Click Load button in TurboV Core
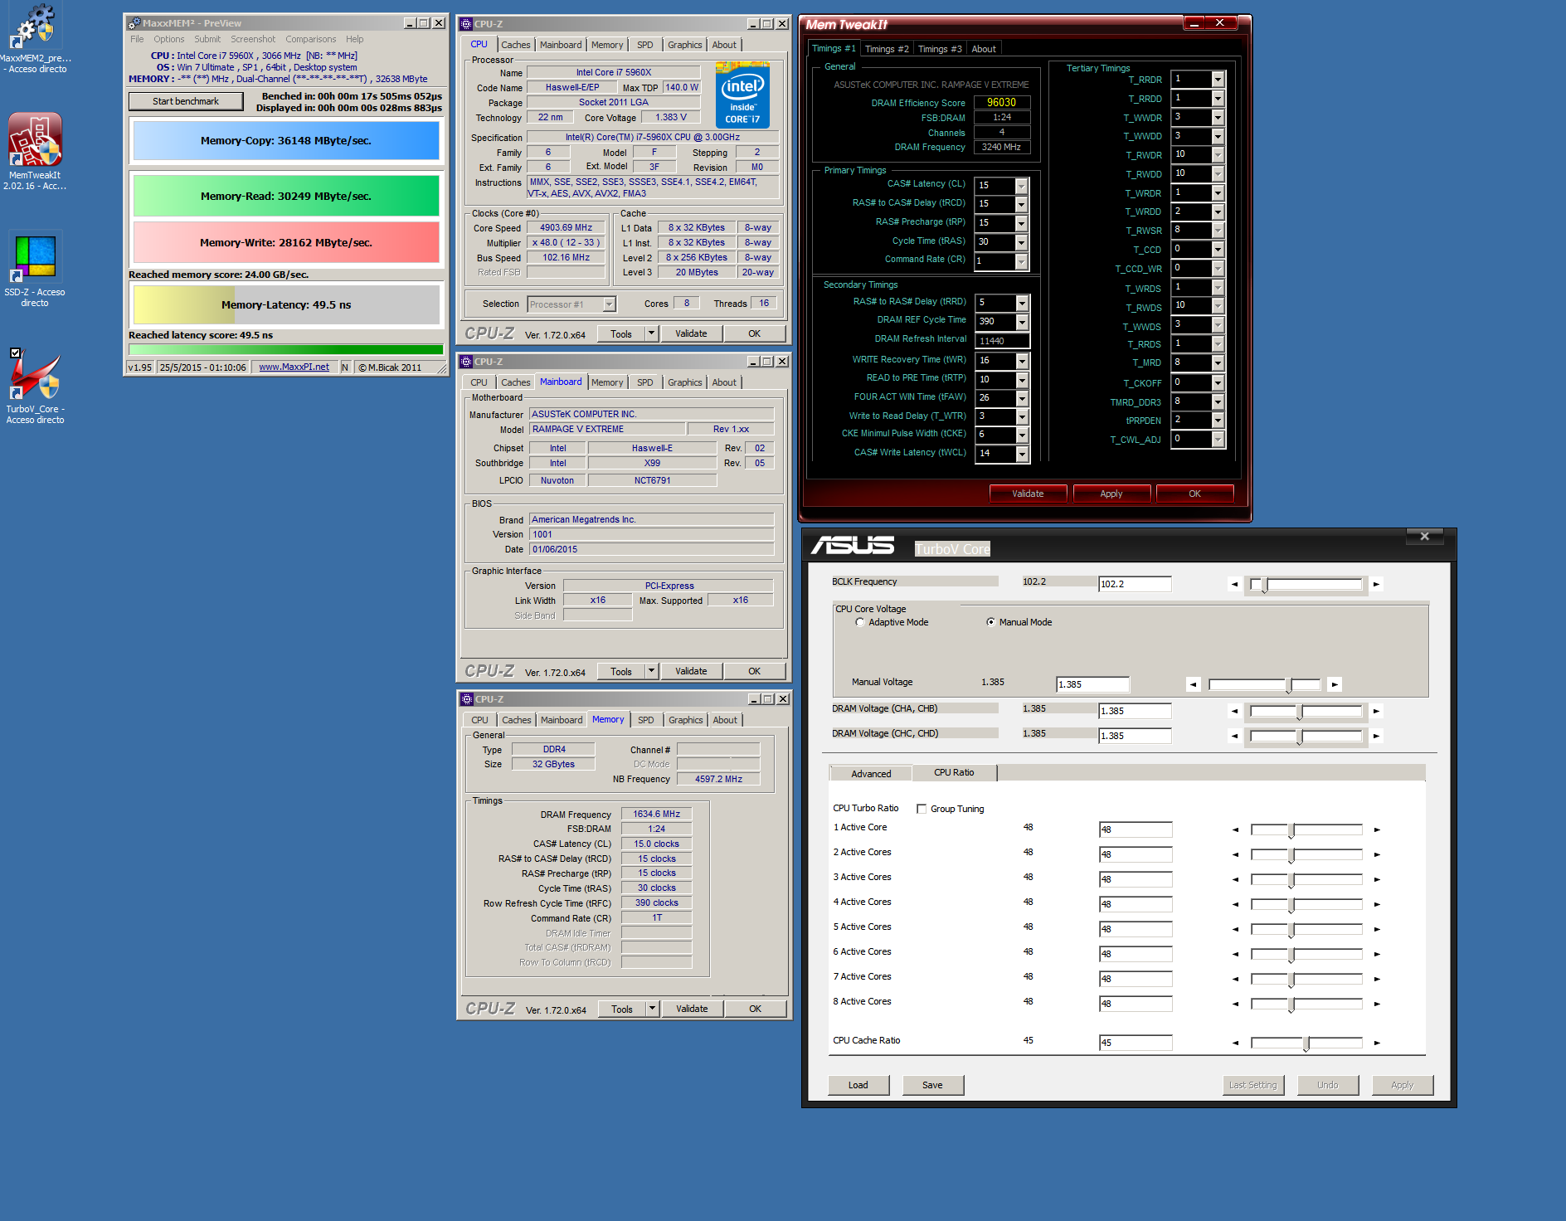The width and height of the screenshot is (1566, 1221). (858, 1085)
